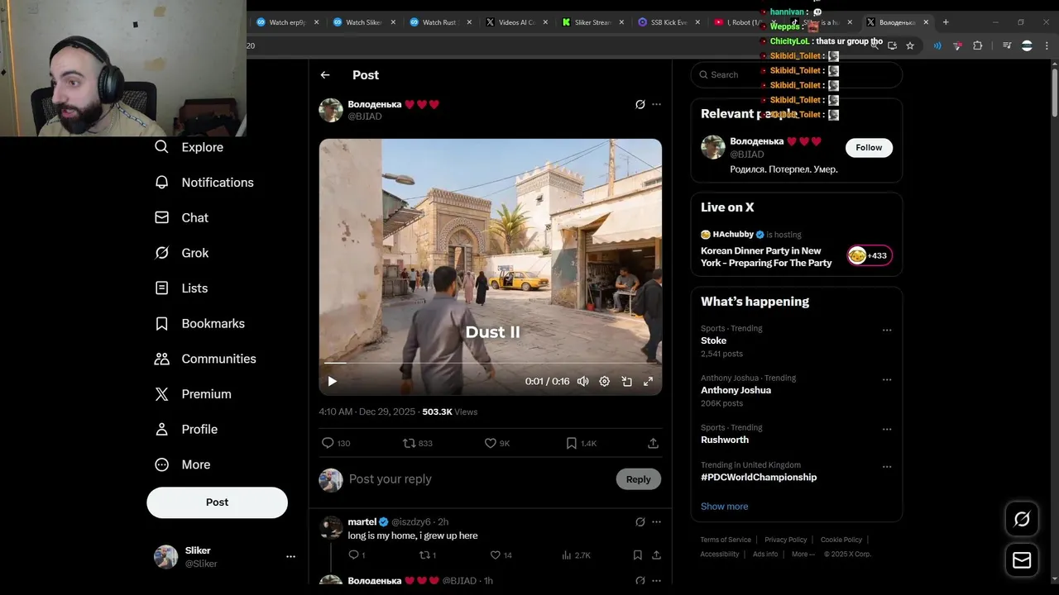Go to Profile in the sidebar
1059x595 pixels.
[x=187, y=430]
